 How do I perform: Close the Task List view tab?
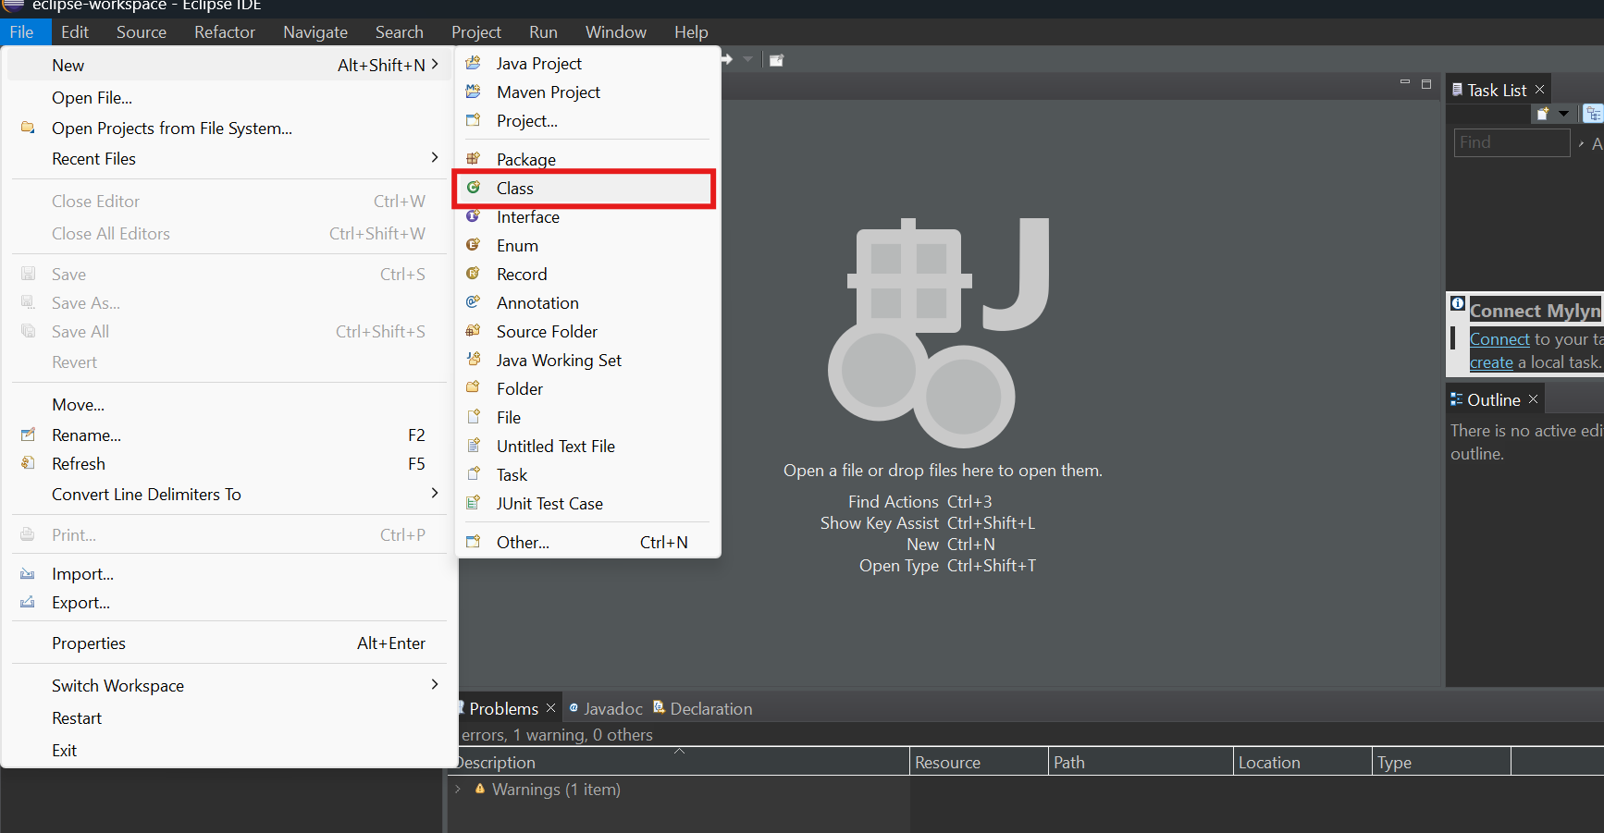tap(1540, 89)
